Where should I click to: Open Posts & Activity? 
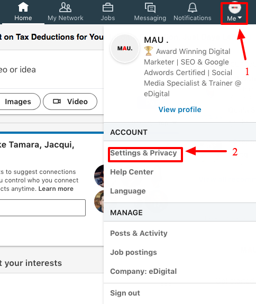(x=139, y=233)
